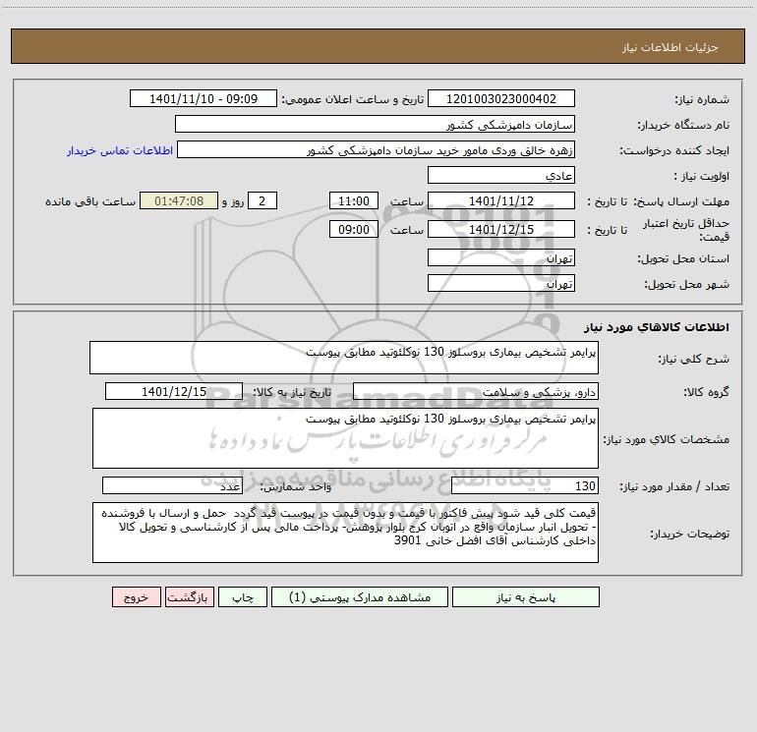Select the need number field 1201003023000402
757x732 pixels.
[x=501, y=98]
